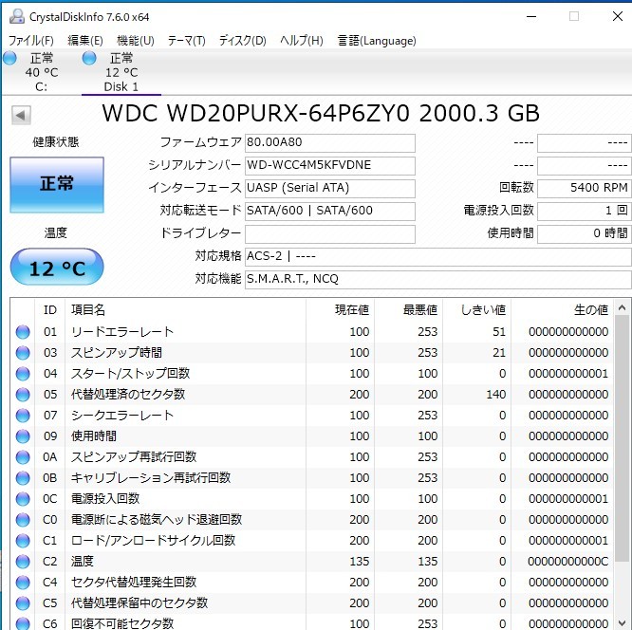Click the 現在値 column header
Screen dimensions: 632x630
[340, 310]
